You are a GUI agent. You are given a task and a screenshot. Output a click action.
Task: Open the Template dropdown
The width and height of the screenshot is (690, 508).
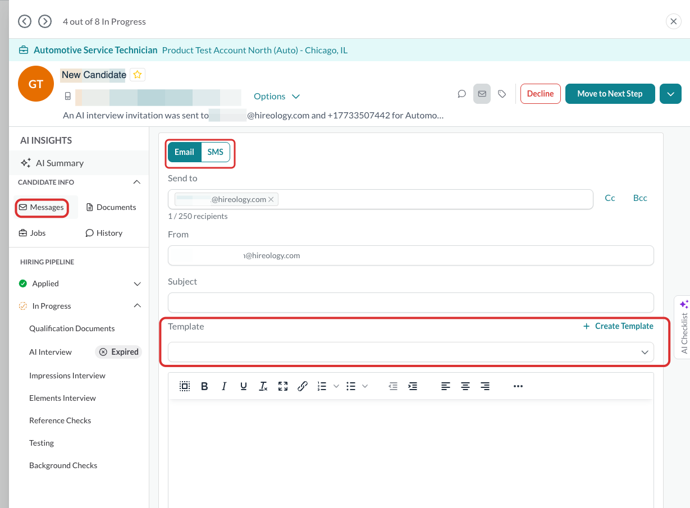pyautogui.click(x=411, y=352)
